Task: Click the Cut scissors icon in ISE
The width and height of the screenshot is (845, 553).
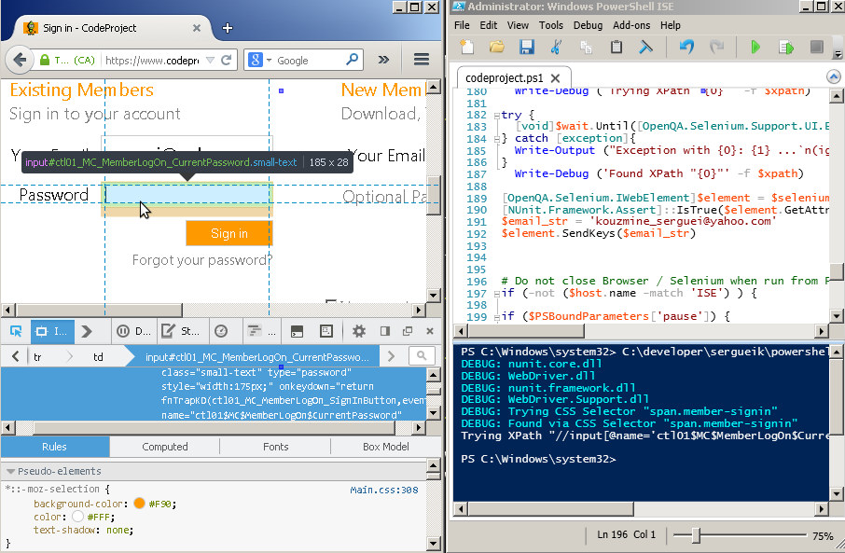Action: pos(556,47)
